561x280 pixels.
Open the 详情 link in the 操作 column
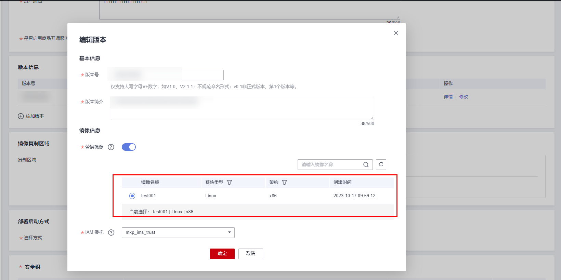click(x=448, y=97)
